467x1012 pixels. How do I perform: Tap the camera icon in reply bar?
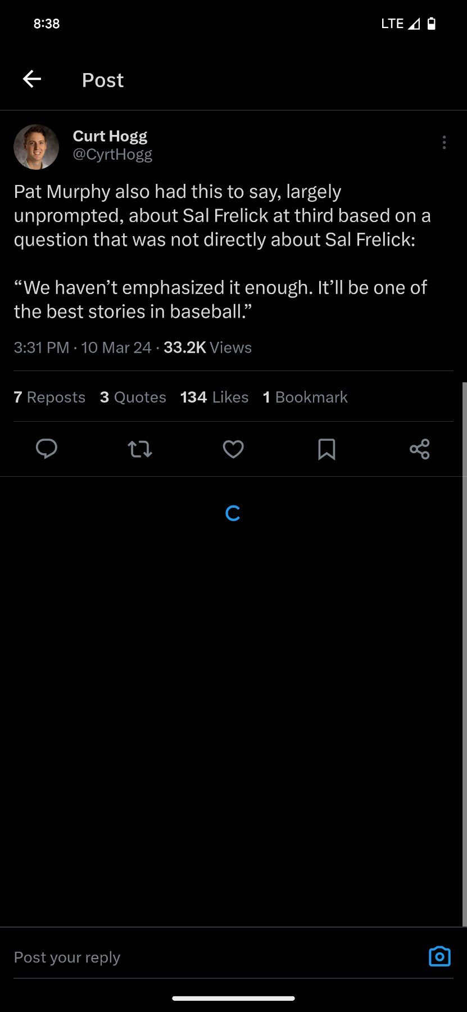pyautogui.click(x=439, y=956)
